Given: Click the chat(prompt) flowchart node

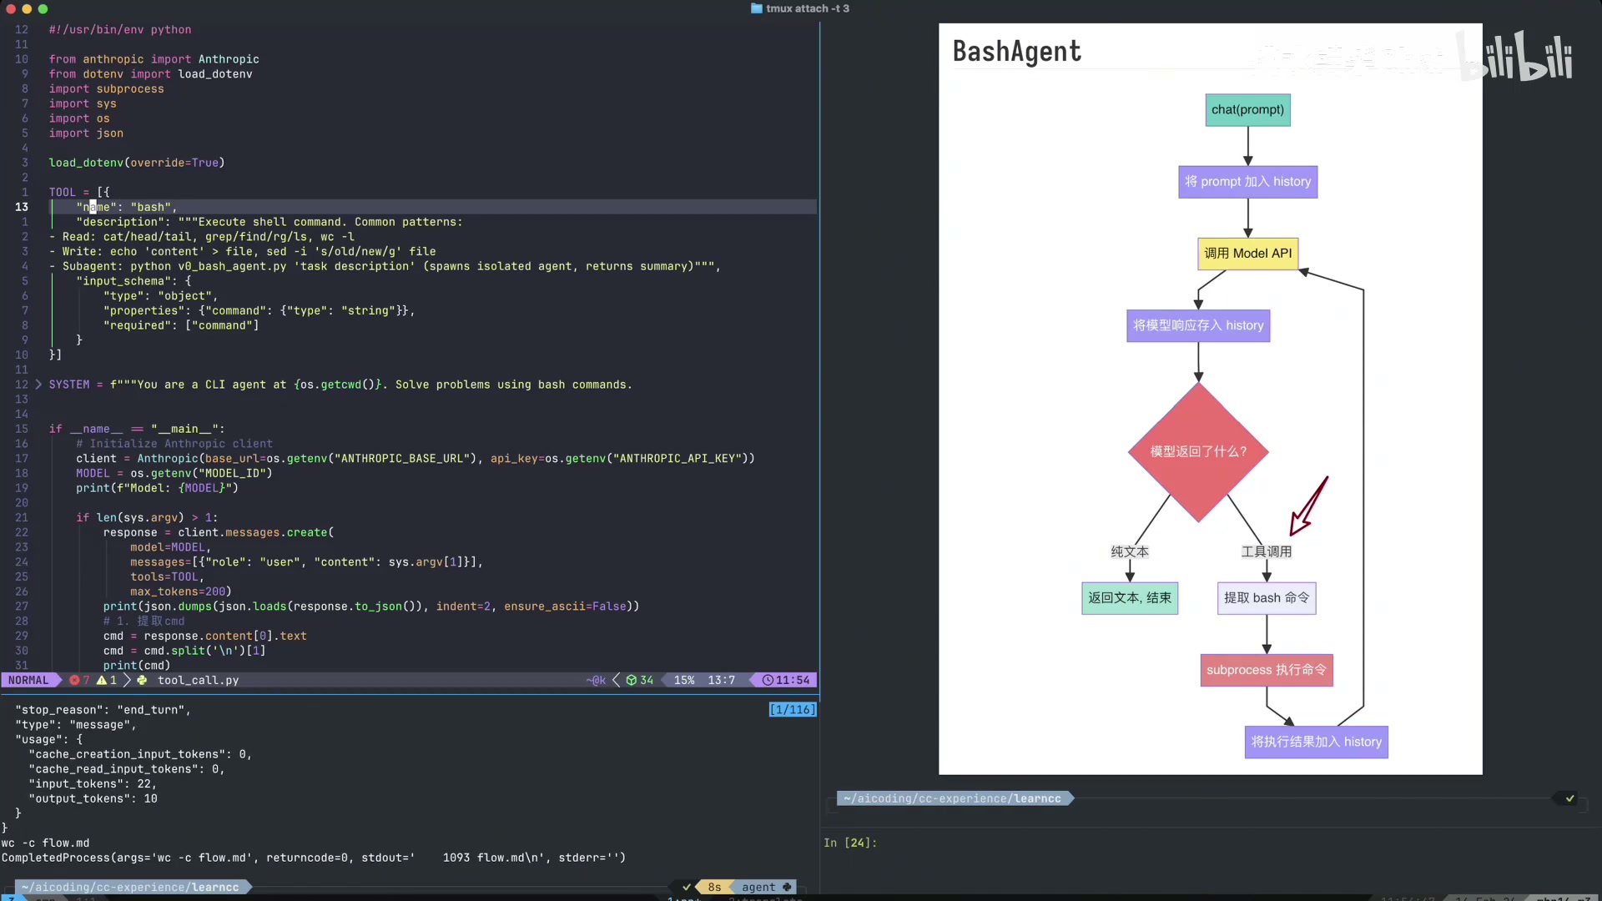Looking at the screenshot, I should tap(1247, 109).
